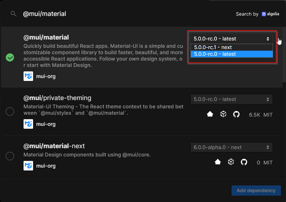This screenshot has height=202, width=286.
Task: Open the Algolia logo link
Action: [x=270, y=14]
